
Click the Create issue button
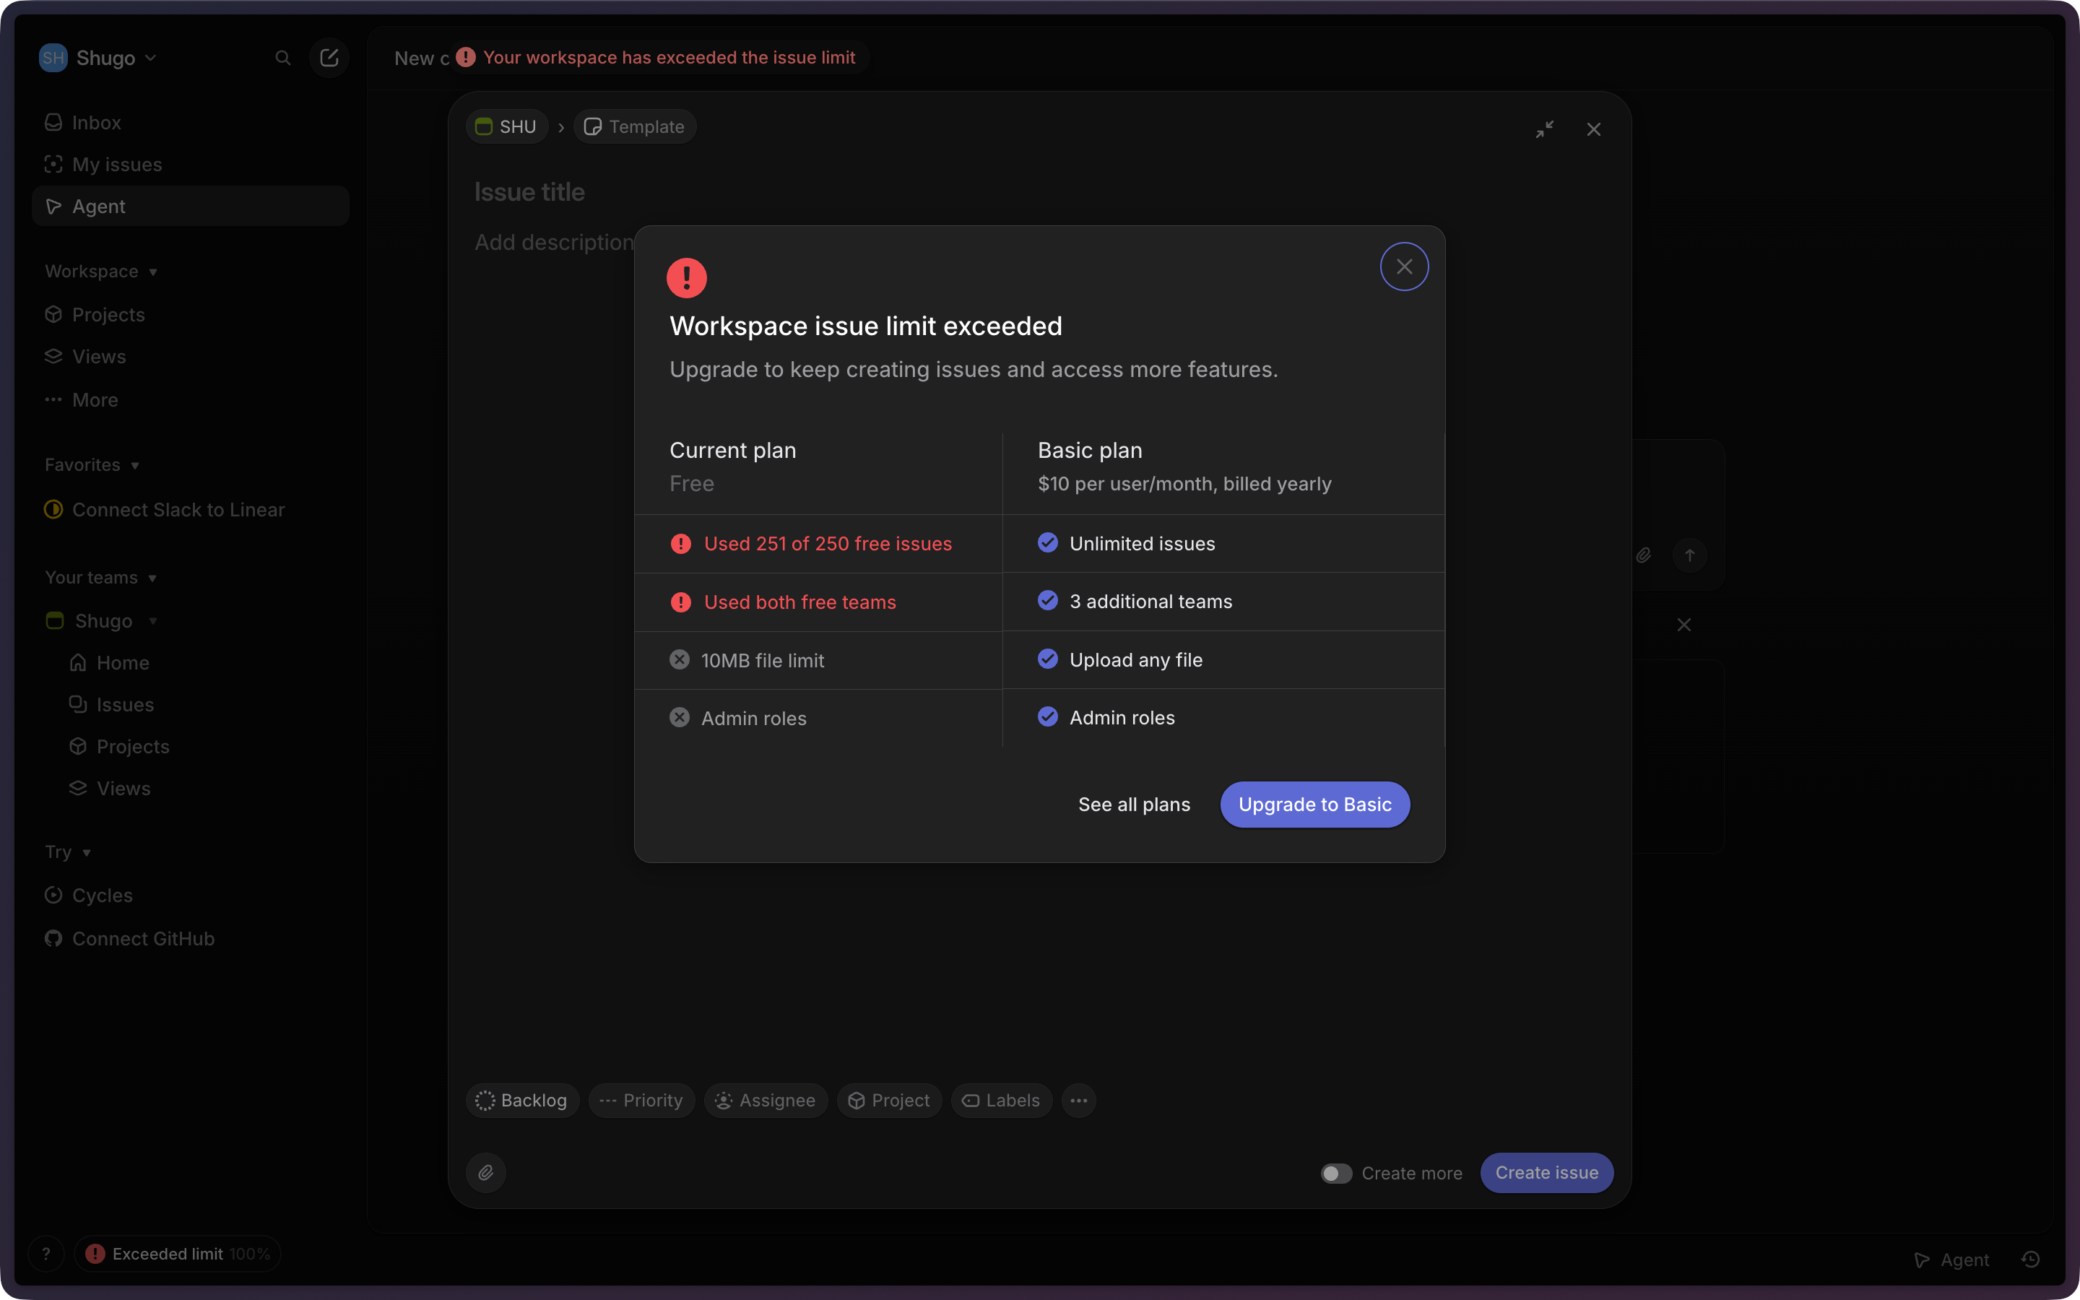click(1546, 1173)
